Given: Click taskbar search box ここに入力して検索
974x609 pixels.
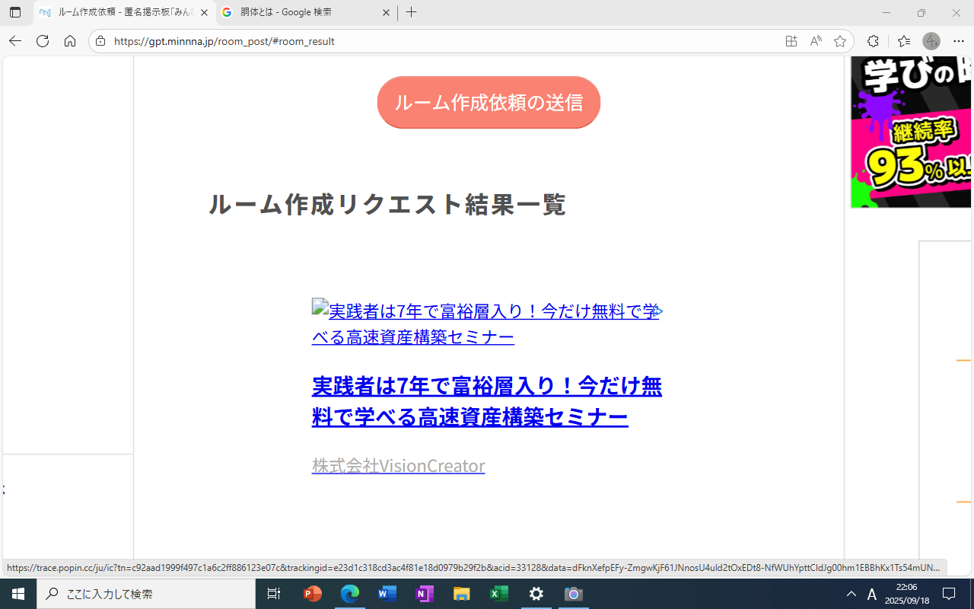Looking at the screenshot, I should click(146, 594).
